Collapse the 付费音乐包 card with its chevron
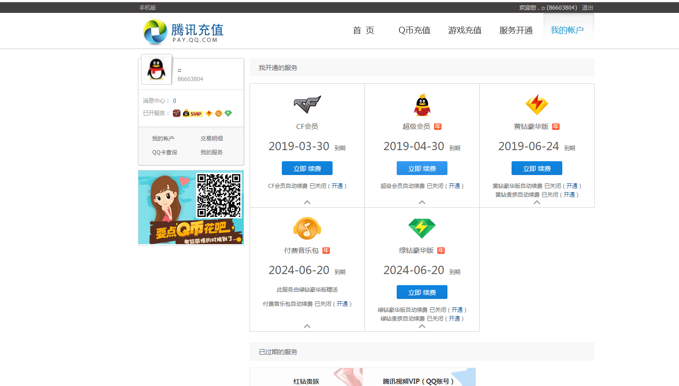This screenshot has width=679, height=386. tap(307, 326)
